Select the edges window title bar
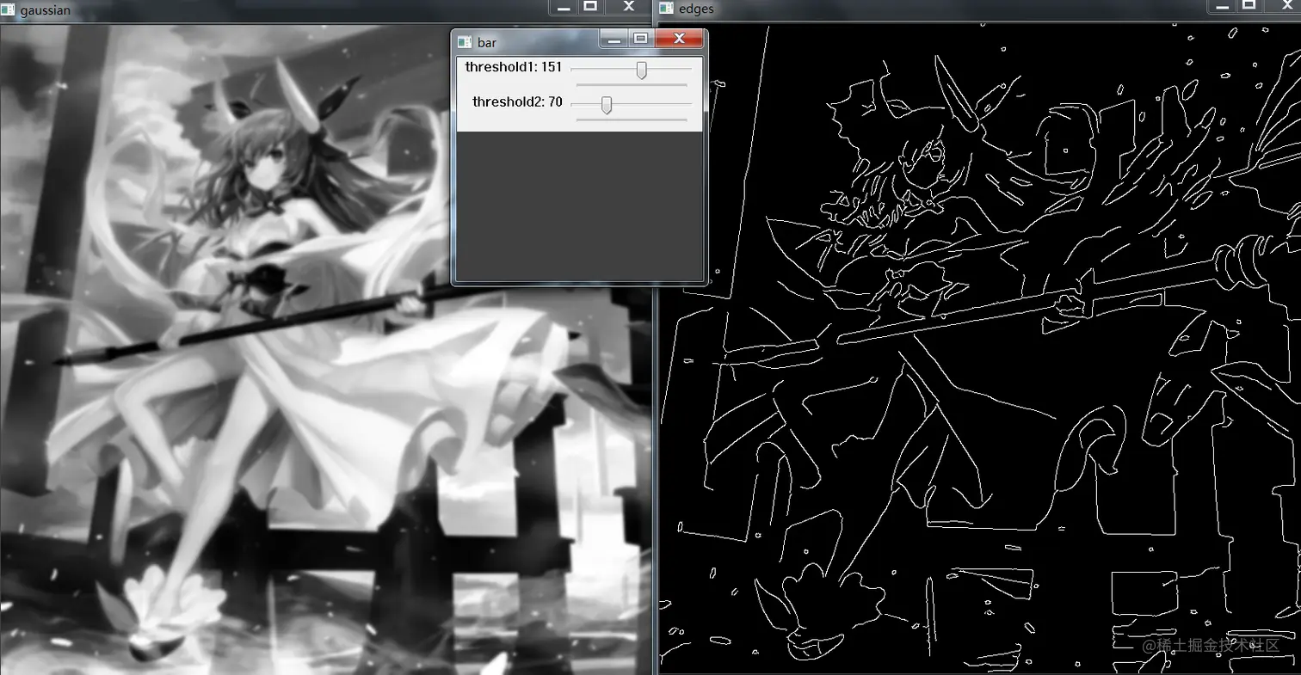The width and height of the screenshot is (1301, 675). (x=946, y=8)
